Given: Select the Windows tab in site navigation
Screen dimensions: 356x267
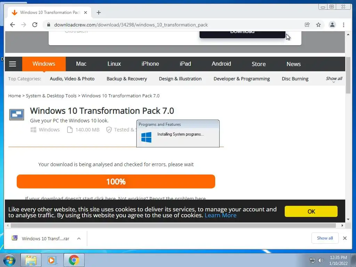Looking at the screenshot, I should [x=44, y=64].
